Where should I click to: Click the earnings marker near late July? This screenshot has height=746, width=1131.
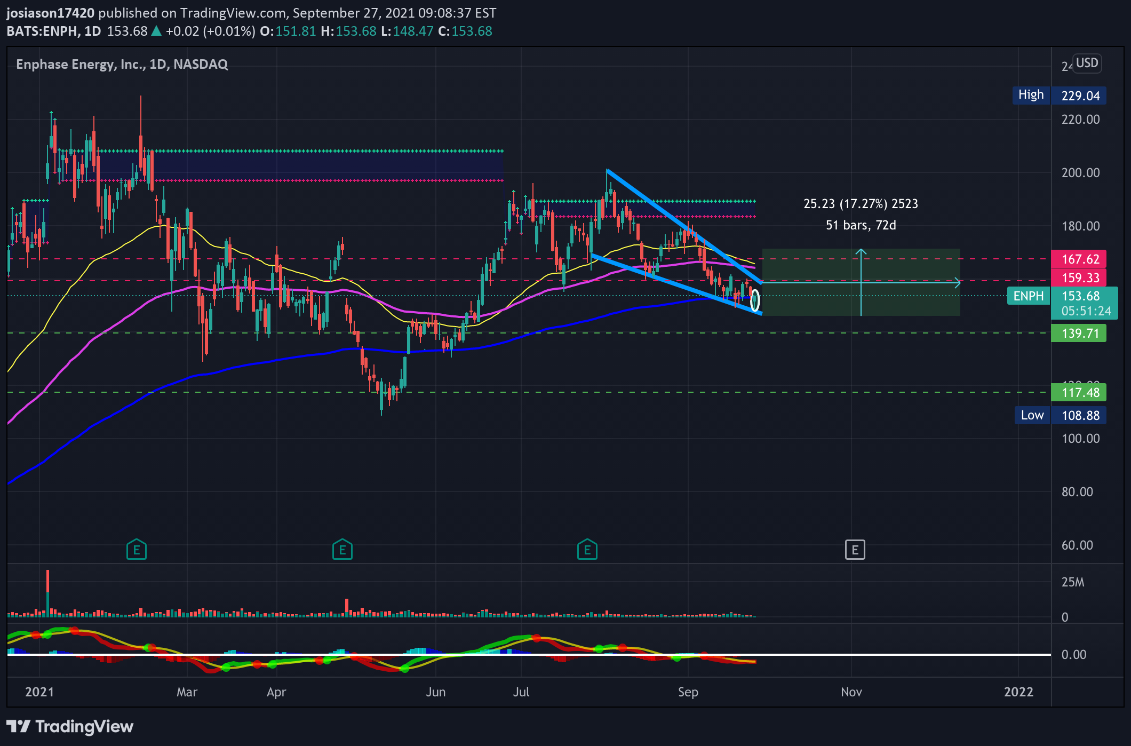coord(587,549)
